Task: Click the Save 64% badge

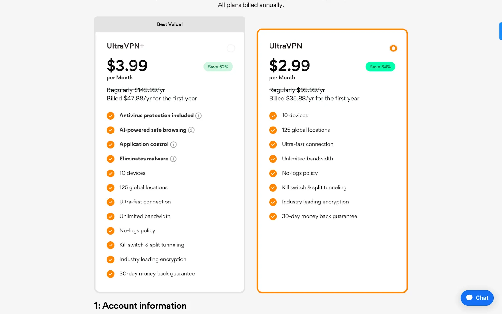Action: pyautogui.click(x=380, y=67)
